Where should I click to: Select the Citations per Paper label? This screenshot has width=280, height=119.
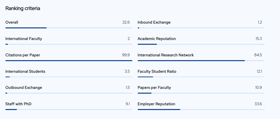click(x=23, y=55)
